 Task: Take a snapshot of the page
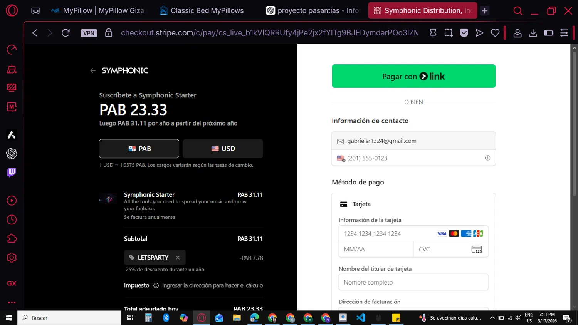449,33
